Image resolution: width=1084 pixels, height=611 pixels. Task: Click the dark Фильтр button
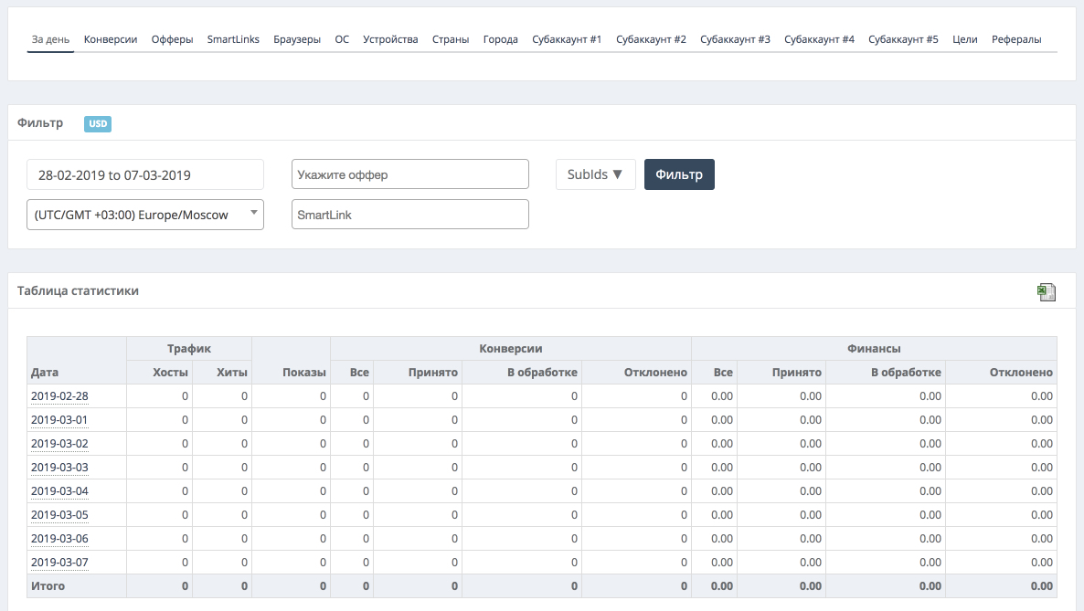pyautogui.click(x=679, y=174)
